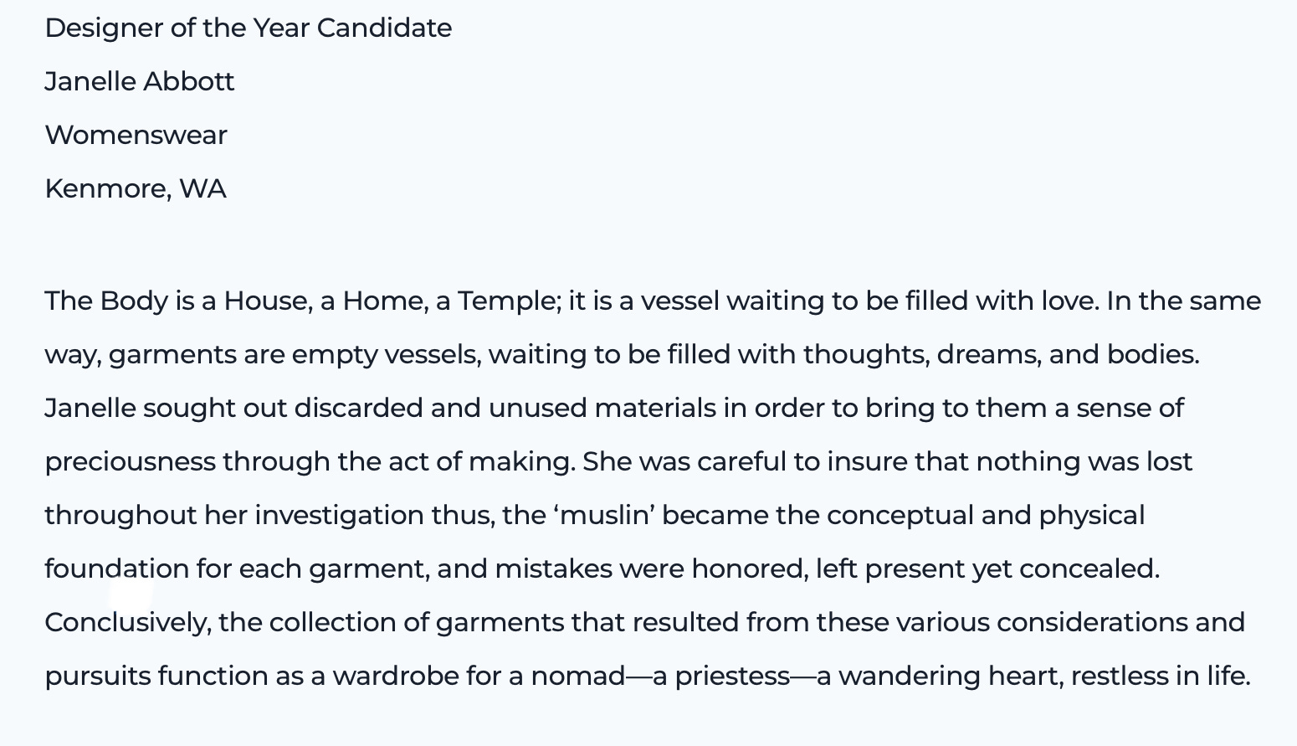The width and height of the screenshot is (1297, 746).
Task: Click the word 'priestess' in the last line
Action: click(732, 677)
